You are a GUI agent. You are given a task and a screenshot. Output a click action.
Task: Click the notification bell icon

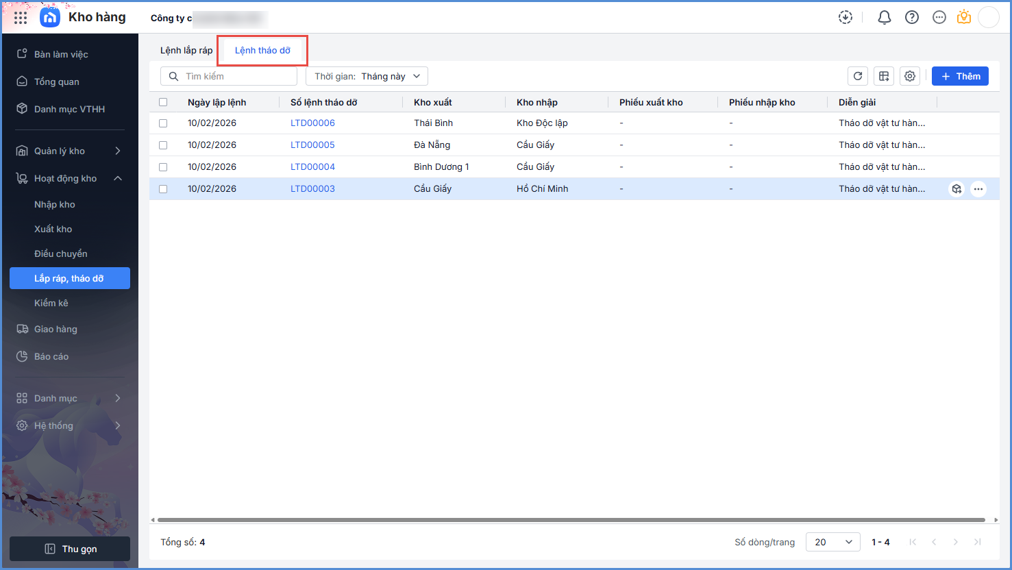coord(884,18)
